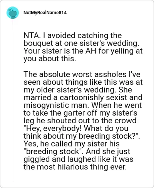The image size is (154, 188).
Task: Click the second paragraph about the older sister's wedding
Action: (83, 121)
